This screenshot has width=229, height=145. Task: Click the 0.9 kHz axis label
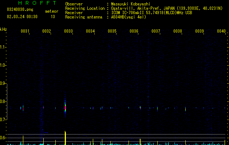(3, 83)
